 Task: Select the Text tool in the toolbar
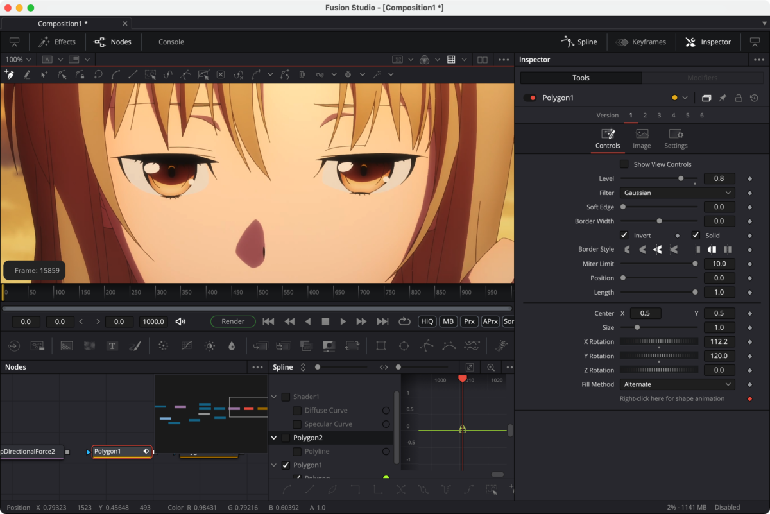pos(112,346)
